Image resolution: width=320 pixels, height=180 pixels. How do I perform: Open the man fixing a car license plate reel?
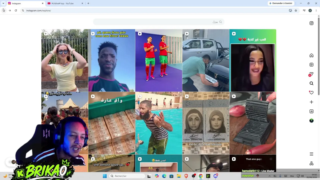click(206, 60)
